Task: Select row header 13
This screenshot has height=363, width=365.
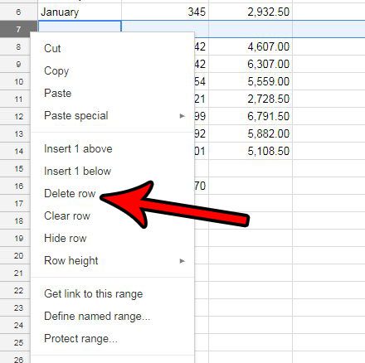Action: [x=15, y=133]
